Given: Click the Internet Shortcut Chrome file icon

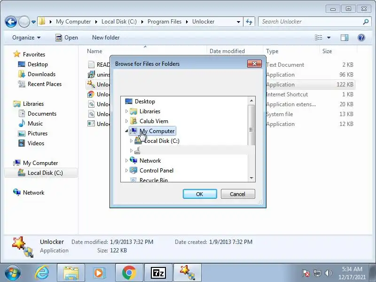Looking at the screenshot, I should (x=91, y=94).
